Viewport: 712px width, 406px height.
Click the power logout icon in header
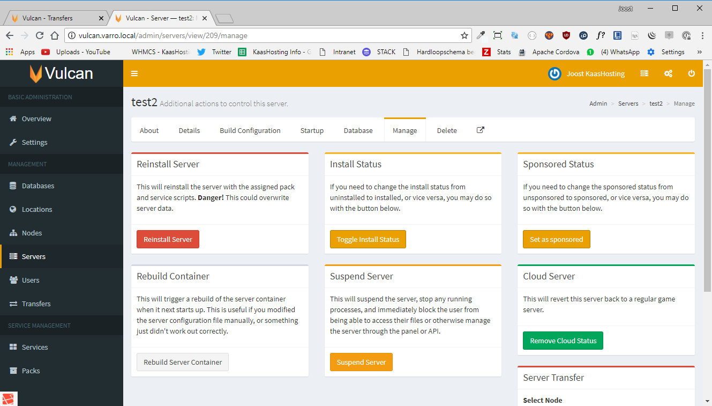point(691,73)
